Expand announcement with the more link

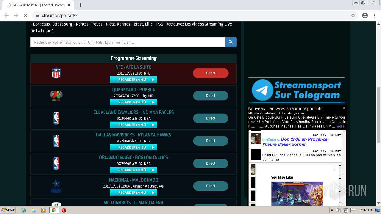pos(340,126)
